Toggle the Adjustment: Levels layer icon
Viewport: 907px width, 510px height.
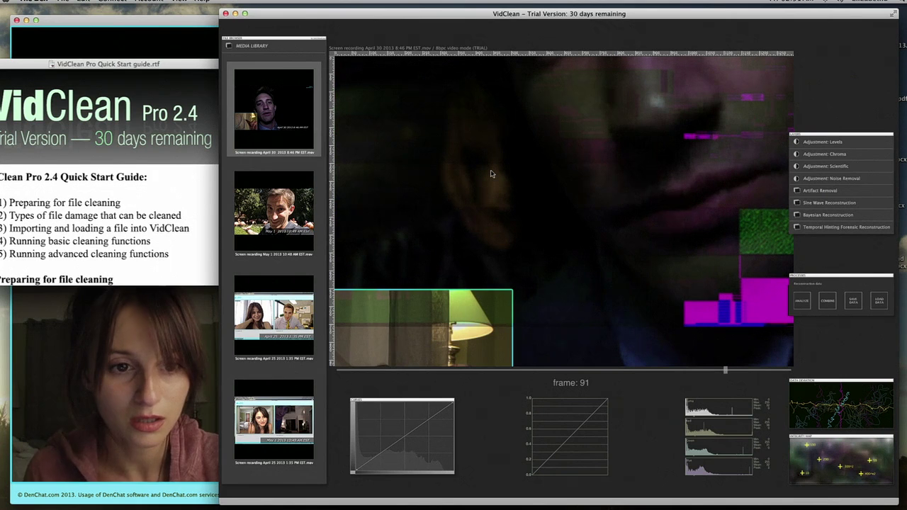[796, 142]
